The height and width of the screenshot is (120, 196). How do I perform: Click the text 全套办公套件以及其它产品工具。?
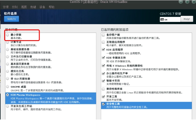click(125, 77)
